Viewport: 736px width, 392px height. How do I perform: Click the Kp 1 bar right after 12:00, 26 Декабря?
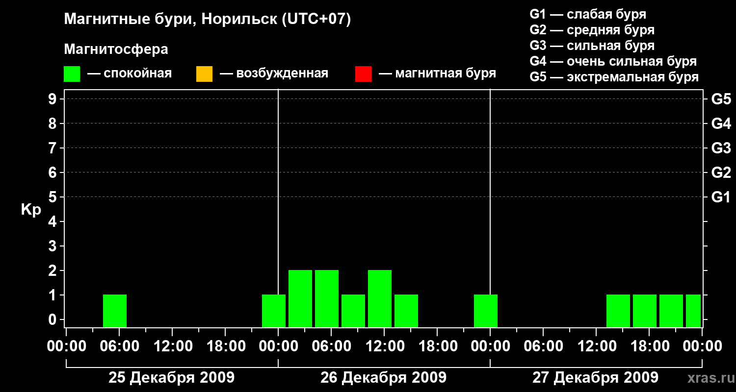pos(406,311)
